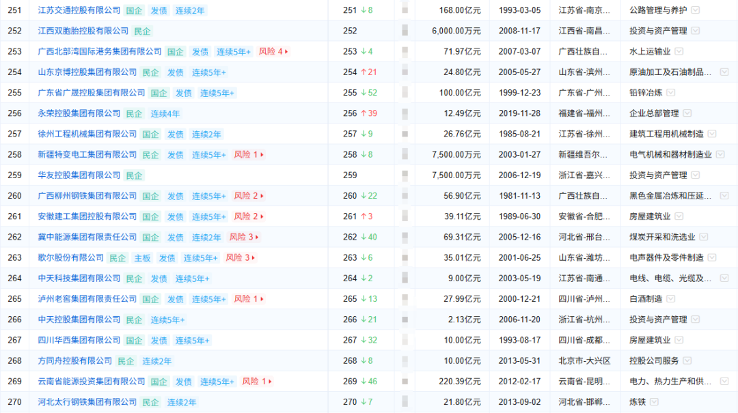Open industry dropdown next to 白酒制造

coord(671,299)
